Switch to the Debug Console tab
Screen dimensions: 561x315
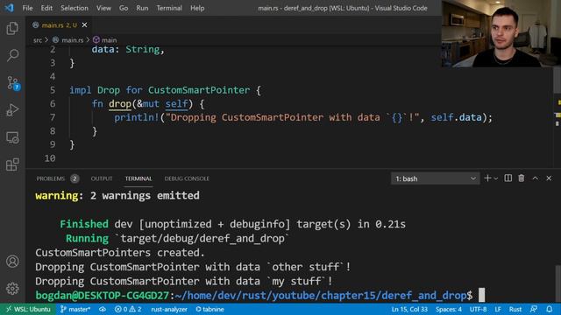[x=187, y=178]
